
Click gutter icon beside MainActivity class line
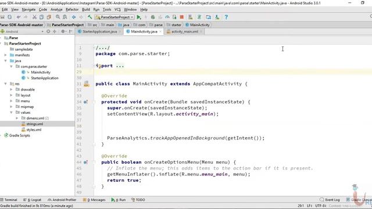[87, 84]
